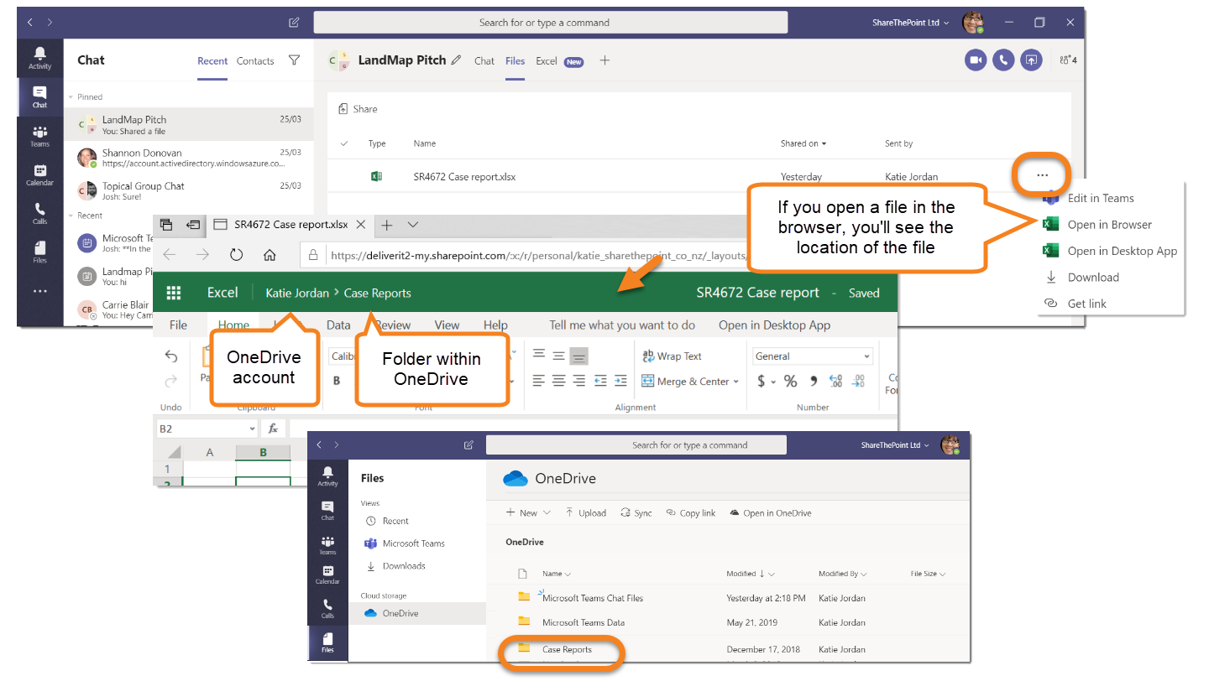Toggle Bold in Excel Font group

tap(337, 381)
